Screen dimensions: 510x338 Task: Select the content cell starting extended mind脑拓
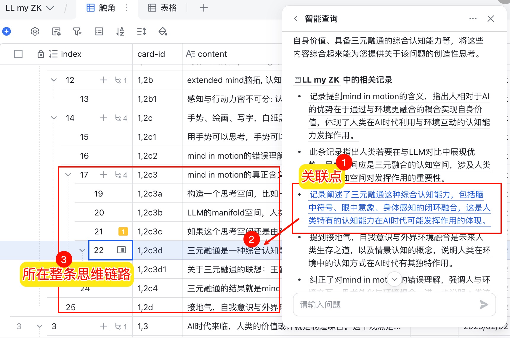coord(232,80)
